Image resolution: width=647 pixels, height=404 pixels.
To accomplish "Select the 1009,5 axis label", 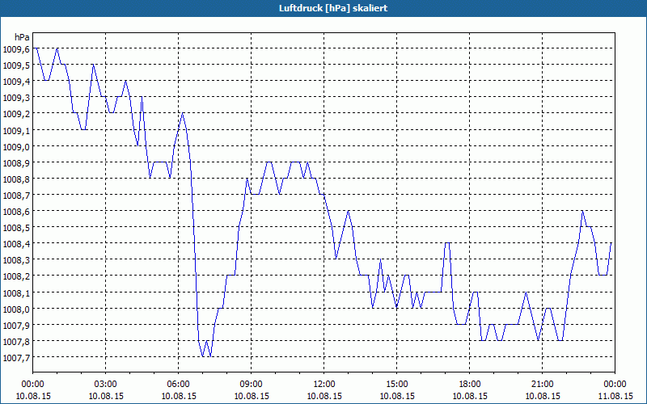I will pos(16,65).
